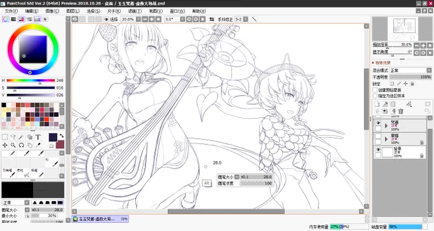Select the lasso selection tool

pos(13,137)
